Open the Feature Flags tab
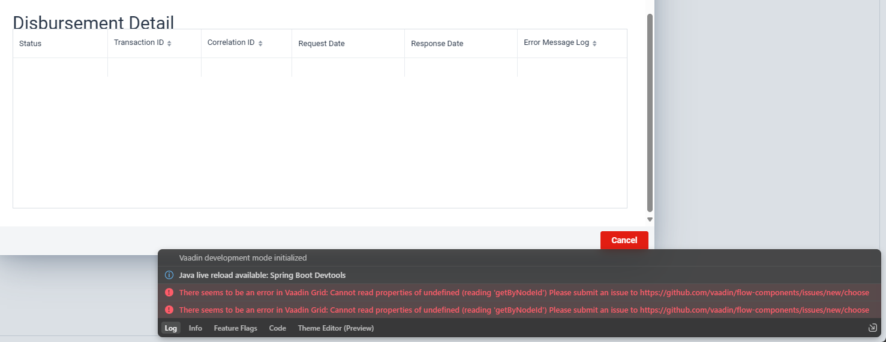 [235, 328]
